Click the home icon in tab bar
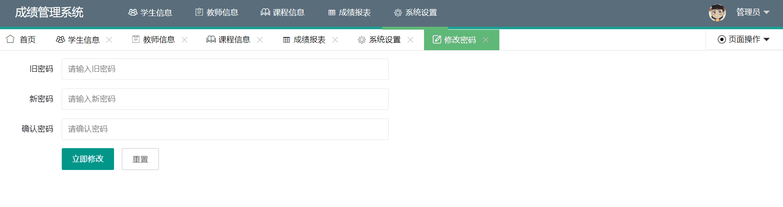783x207 pixels. click(x=11, y=39)
